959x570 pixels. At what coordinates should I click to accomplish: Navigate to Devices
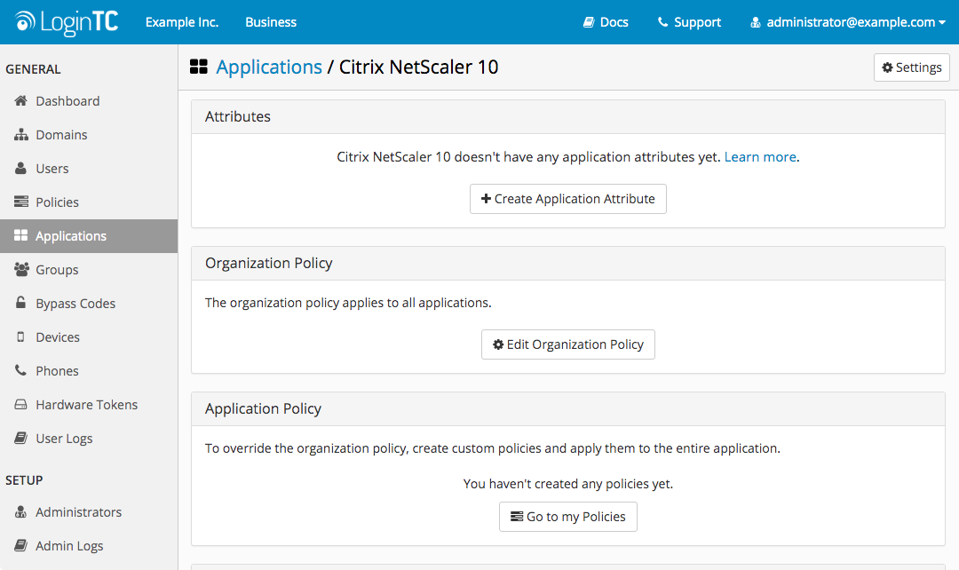(89, 337)
